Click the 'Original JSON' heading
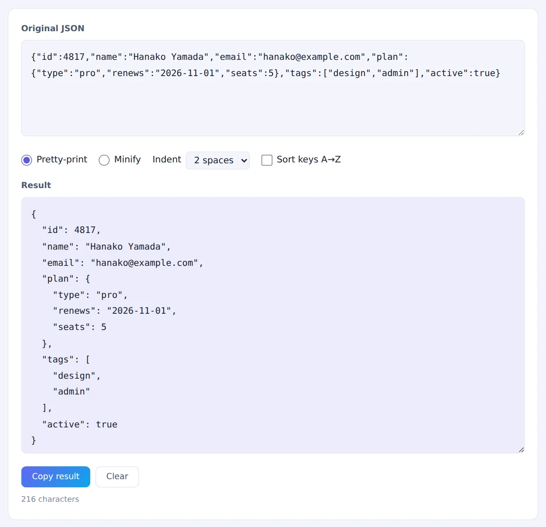The image size is (546, 527). coord(53,28)
